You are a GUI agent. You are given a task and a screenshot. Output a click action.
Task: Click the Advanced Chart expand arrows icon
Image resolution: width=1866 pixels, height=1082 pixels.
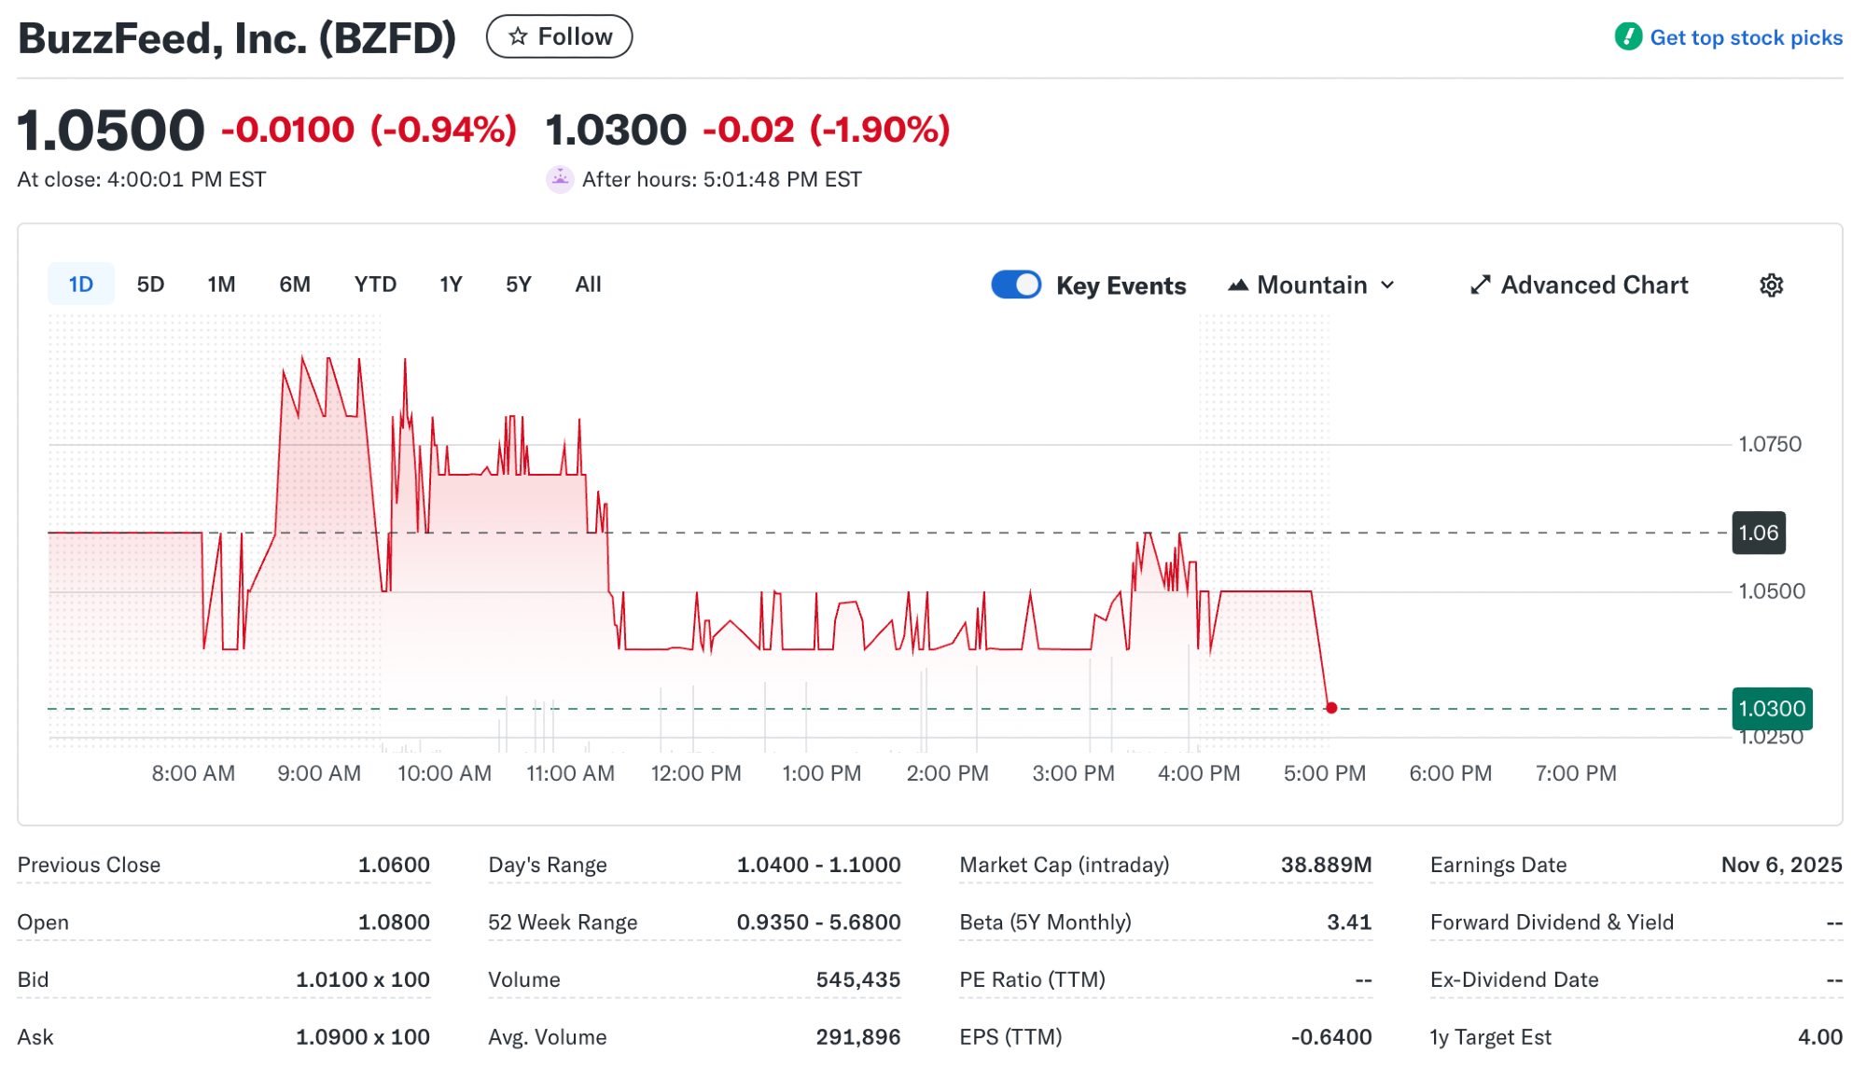1480,285
